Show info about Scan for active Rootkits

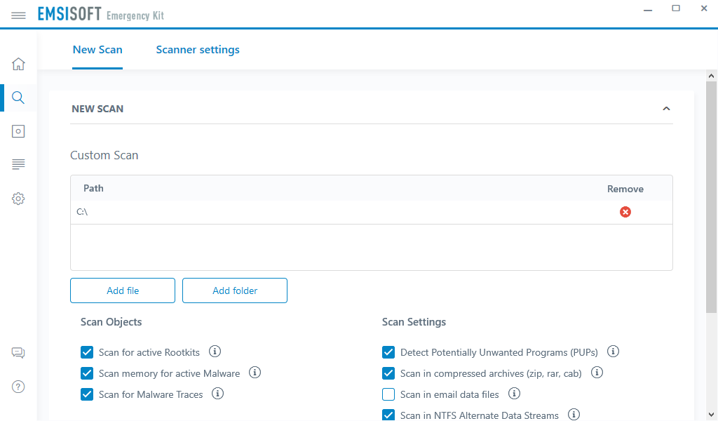(215, 352)
